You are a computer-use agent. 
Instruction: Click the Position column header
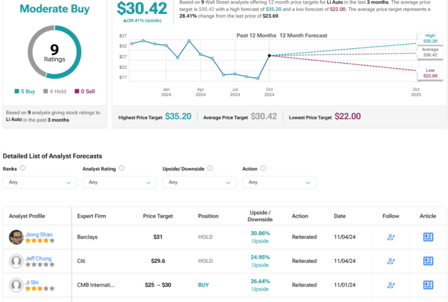(x=208, y=216)
